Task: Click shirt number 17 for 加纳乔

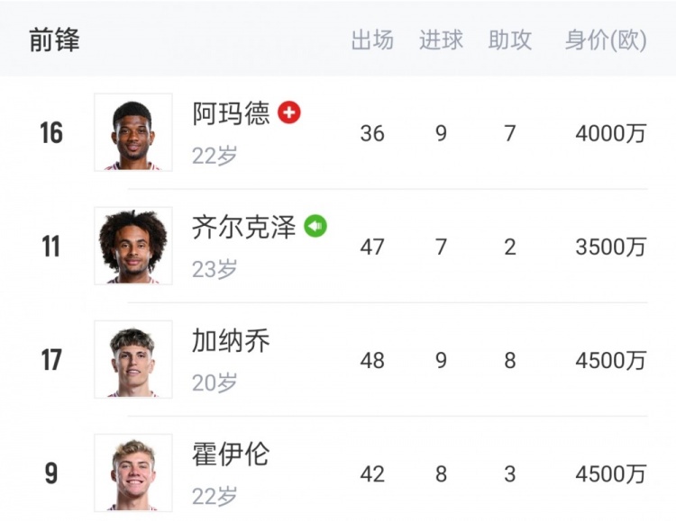Action: click(x=51, y=360)
